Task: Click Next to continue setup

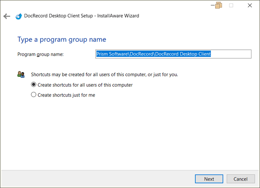Action: 209,179
